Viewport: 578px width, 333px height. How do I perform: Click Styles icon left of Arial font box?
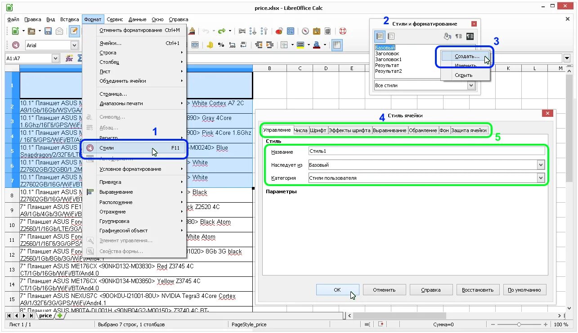click(x=16, y=45)
